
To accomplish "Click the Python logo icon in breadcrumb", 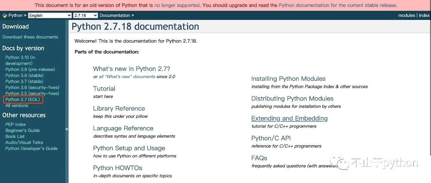I will tap(5, 16).
